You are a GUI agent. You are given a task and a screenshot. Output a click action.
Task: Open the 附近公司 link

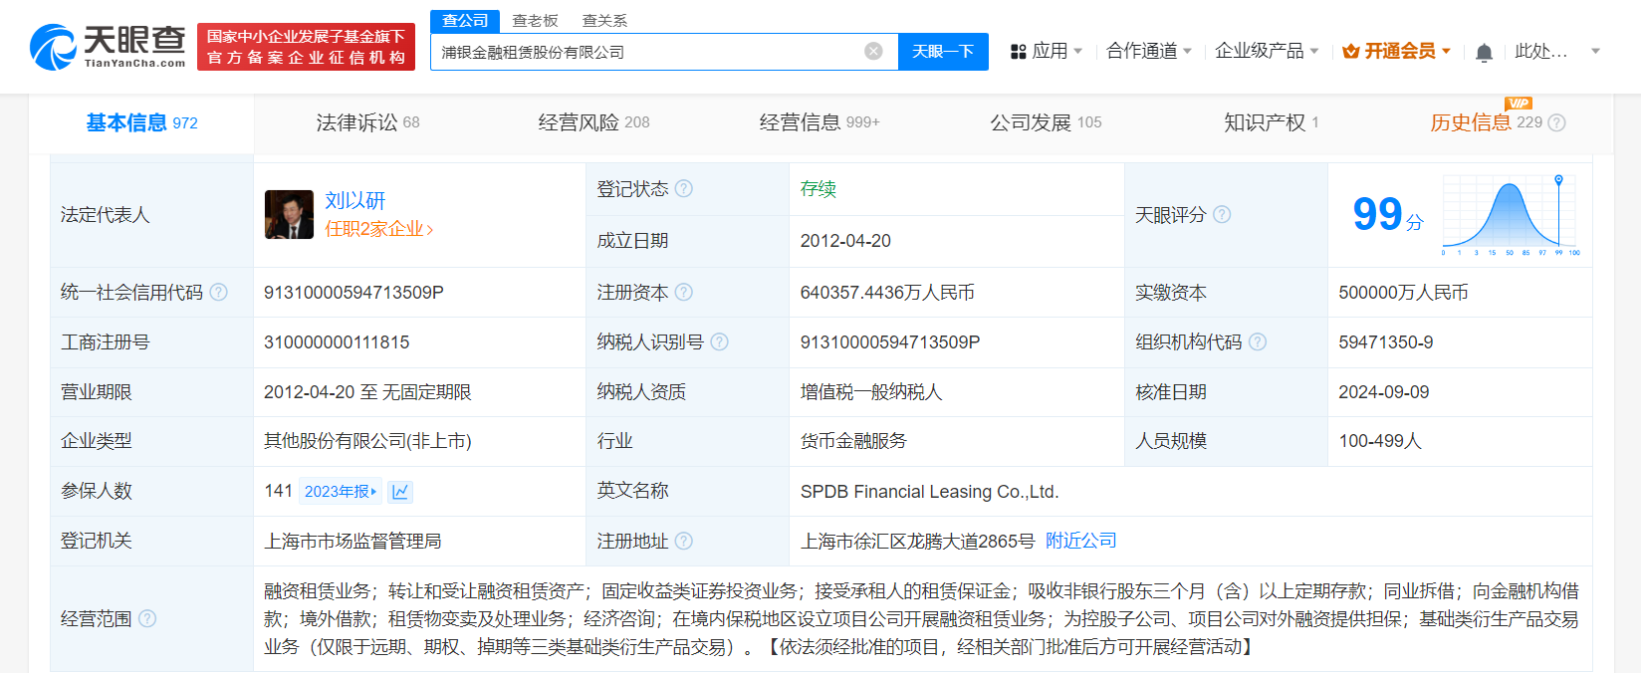[1080, 541]
